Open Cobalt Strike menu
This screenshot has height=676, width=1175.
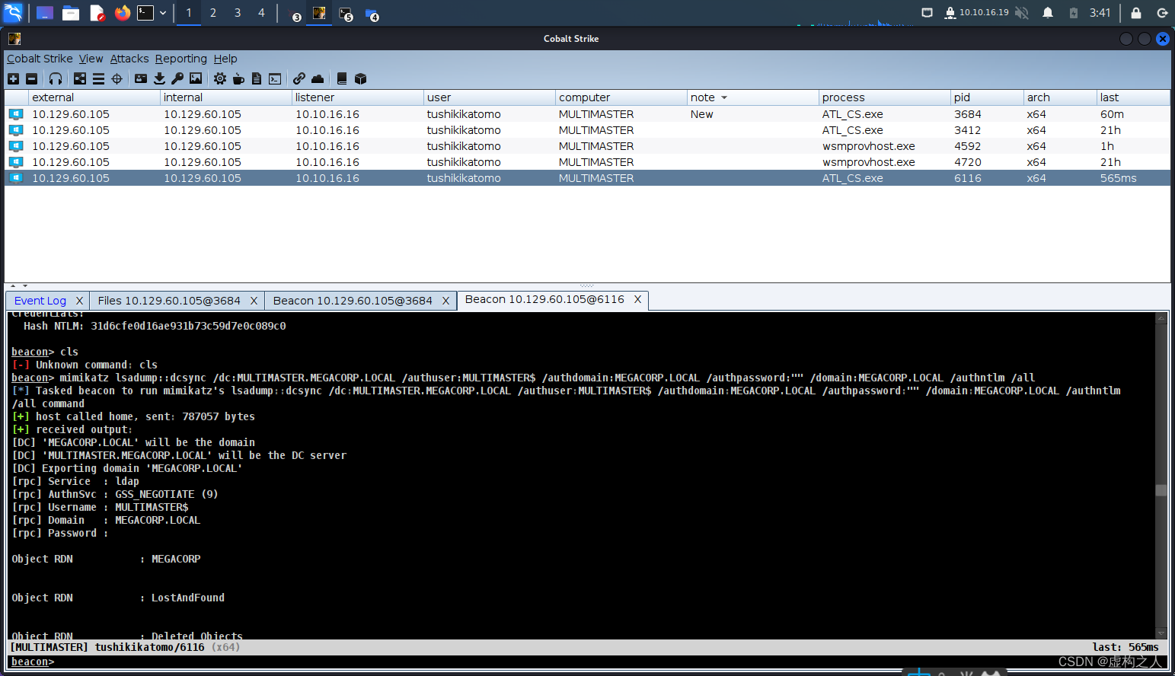pos(40,59)
